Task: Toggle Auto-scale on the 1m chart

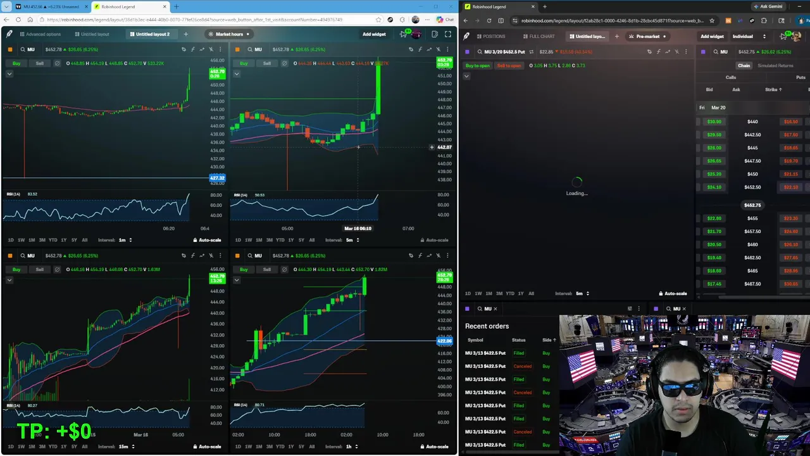Action: [207, 240]
